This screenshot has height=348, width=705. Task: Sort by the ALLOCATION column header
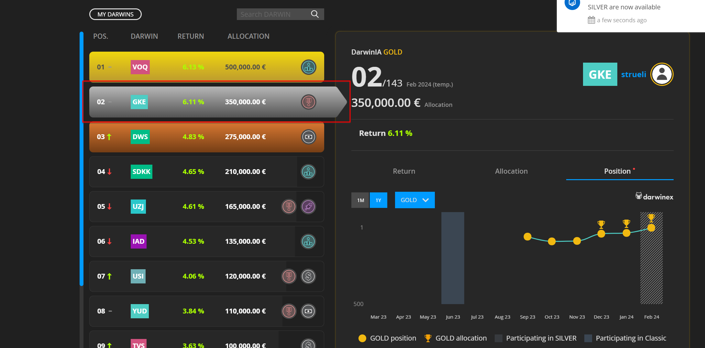(248, 36)
